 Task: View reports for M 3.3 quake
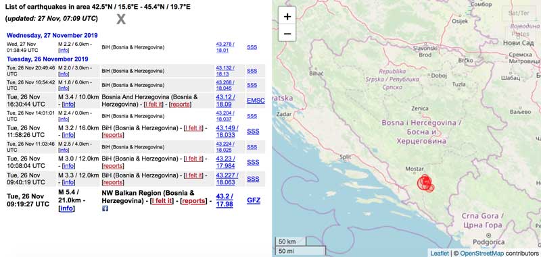[x=113, y=182]
